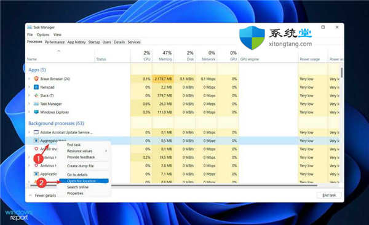Image resolution: width=369 pixels, height=225 pixels.
Task: Expand the Slack (7) process group
Action: [x=29, y=95]
